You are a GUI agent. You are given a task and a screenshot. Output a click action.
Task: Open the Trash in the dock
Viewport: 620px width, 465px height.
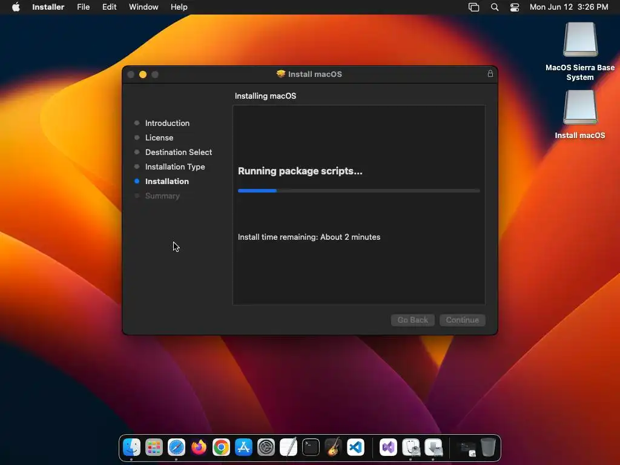[x=489, y=447]
